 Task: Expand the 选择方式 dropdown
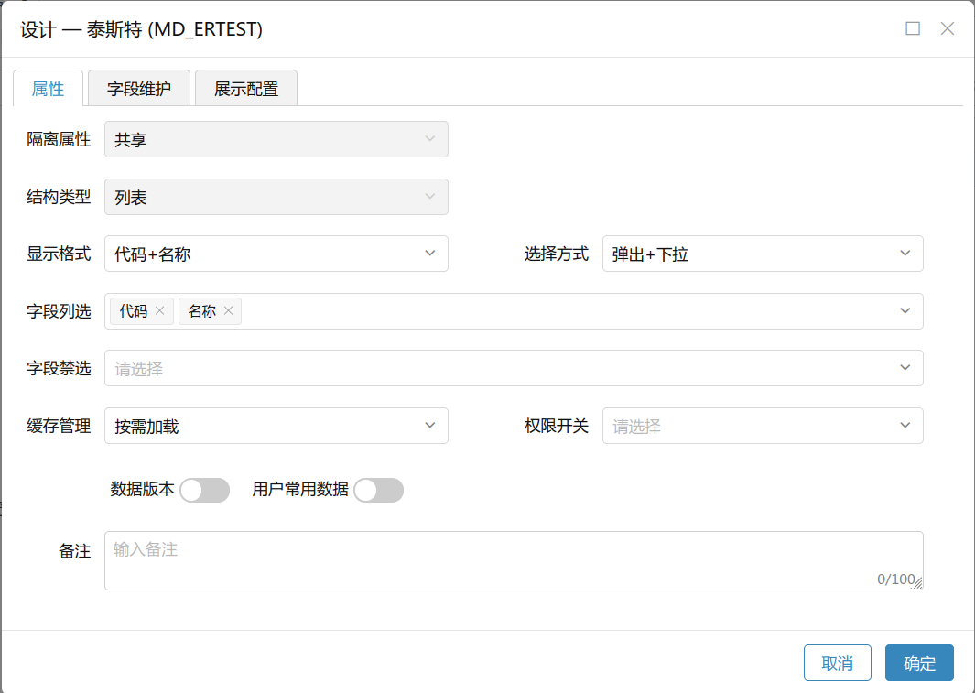coord(762,254)
